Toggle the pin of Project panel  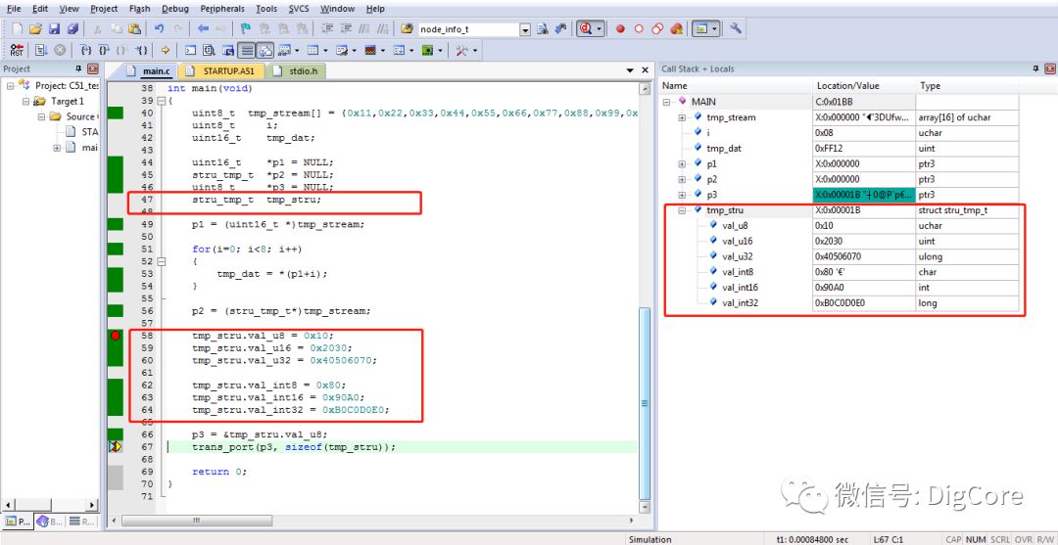(x=78, y=68)
